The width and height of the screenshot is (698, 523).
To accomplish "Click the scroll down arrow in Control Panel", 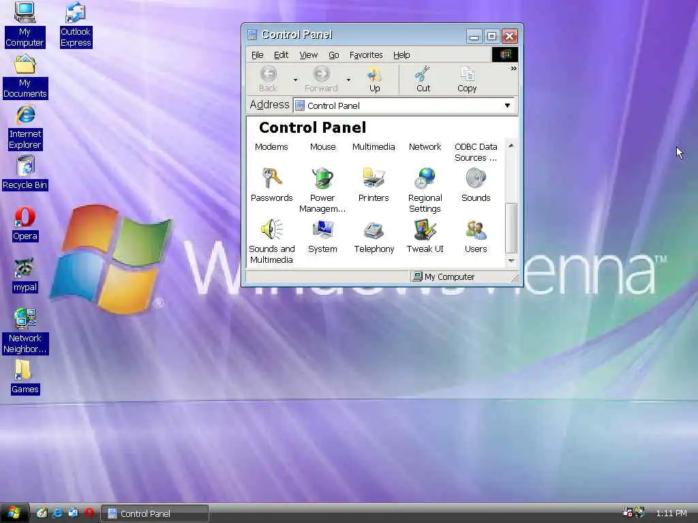I will tap(511, 261).
